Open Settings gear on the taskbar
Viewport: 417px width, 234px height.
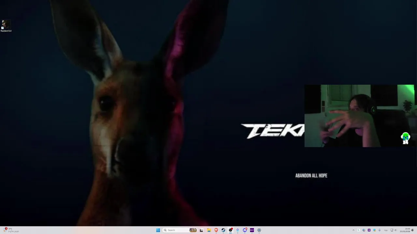pyautogui.click(x=259, y=230)
